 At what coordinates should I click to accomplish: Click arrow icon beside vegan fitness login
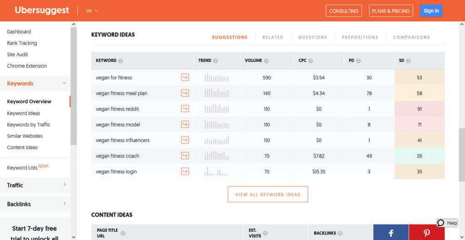point(185,171)
